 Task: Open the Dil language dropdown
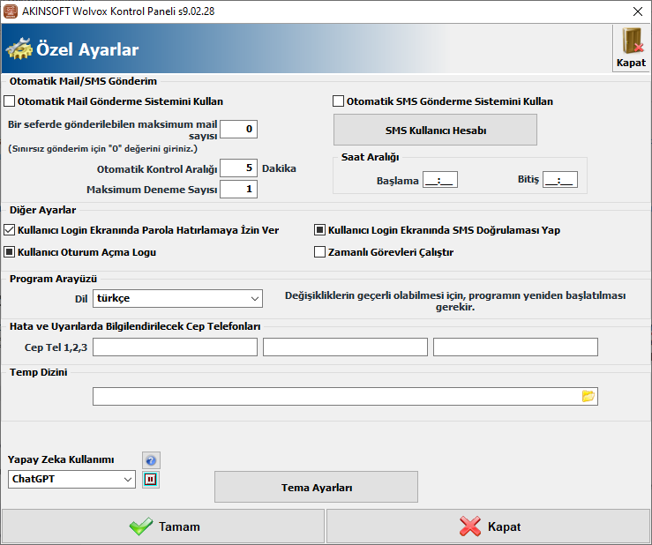[177, 298]
